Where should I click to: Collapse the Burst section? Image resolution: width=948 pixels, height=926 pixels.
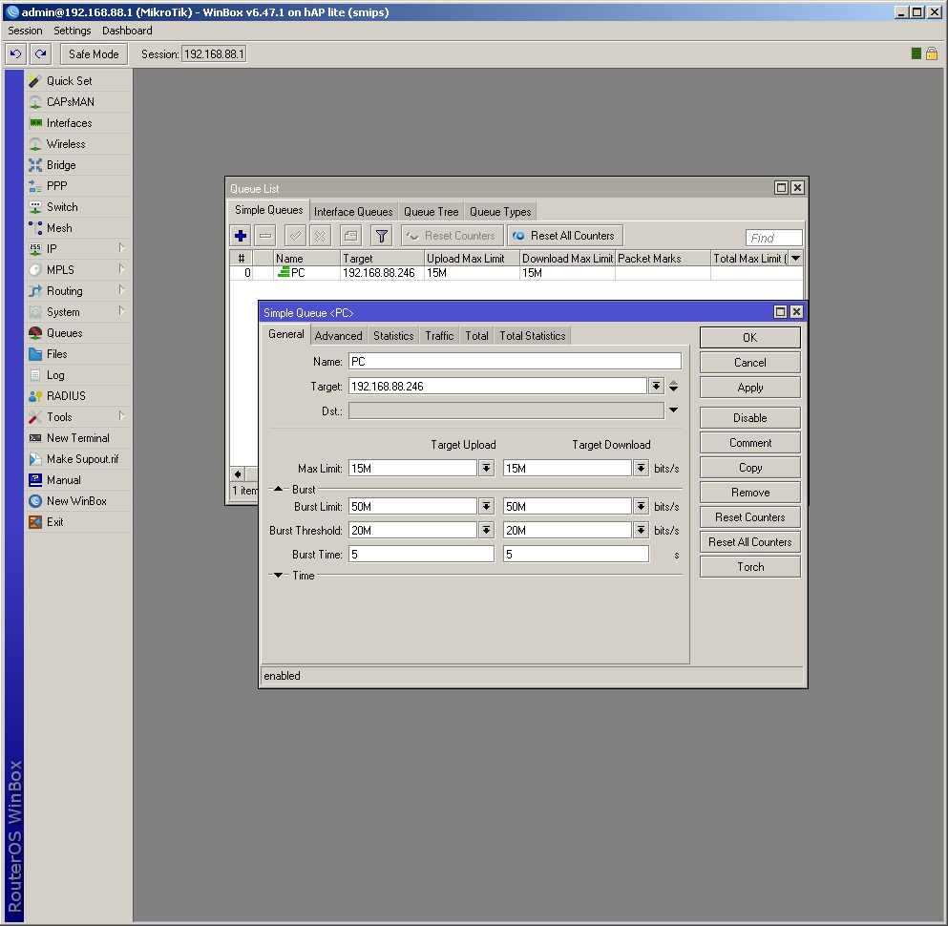[278, 489]
